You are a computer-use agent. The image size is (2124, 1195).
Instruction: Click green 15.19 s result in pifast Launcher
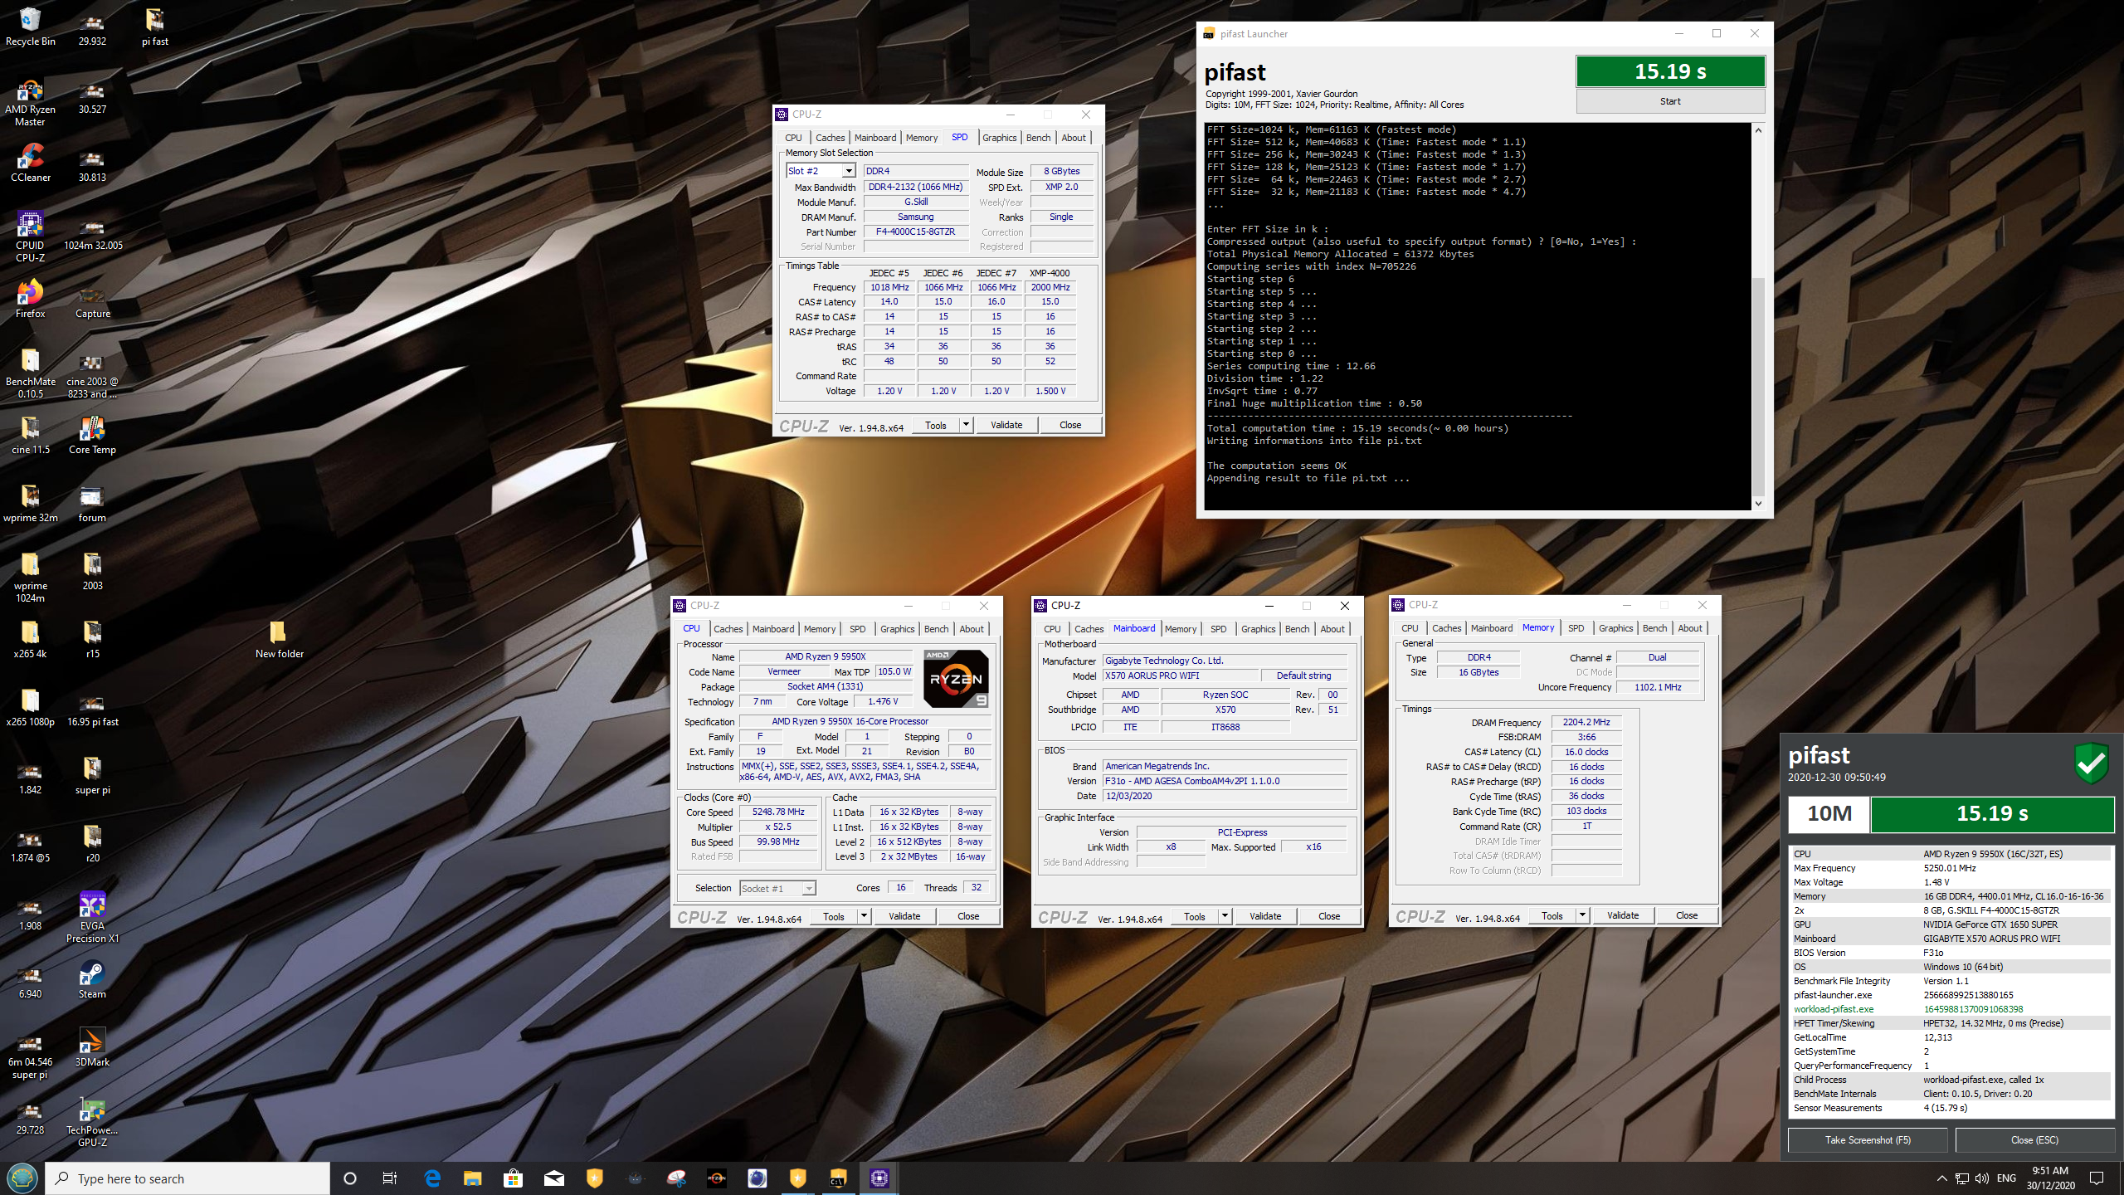click(1670, 71)
